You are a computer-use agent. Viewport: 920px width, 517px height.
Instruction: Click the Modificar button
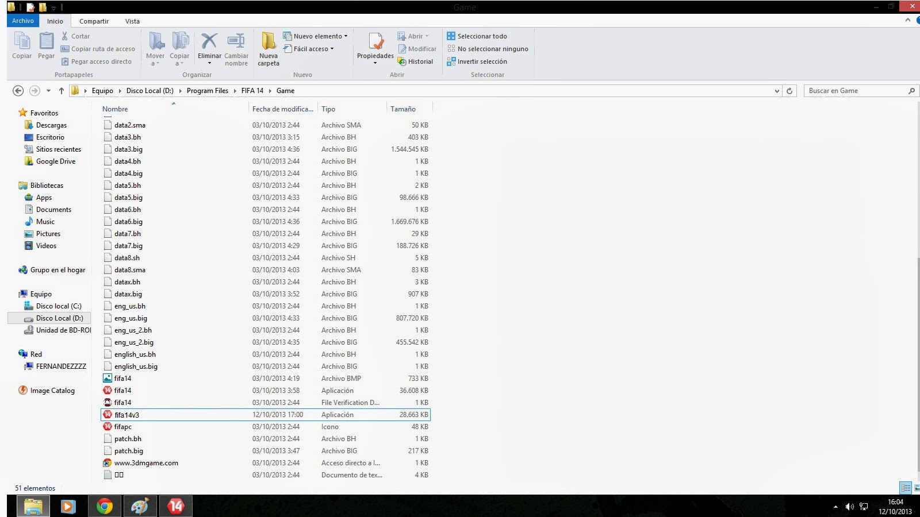[417, 49]
